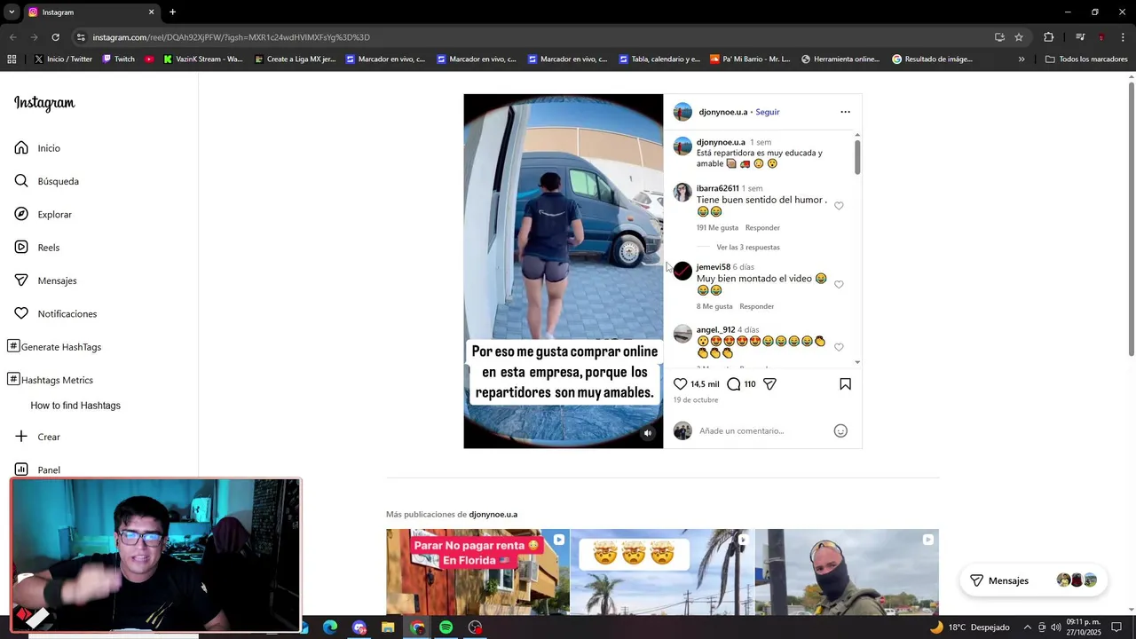1136x639 pixels.
Task: Like jemevi58's comment
Action: pos(839,285)
